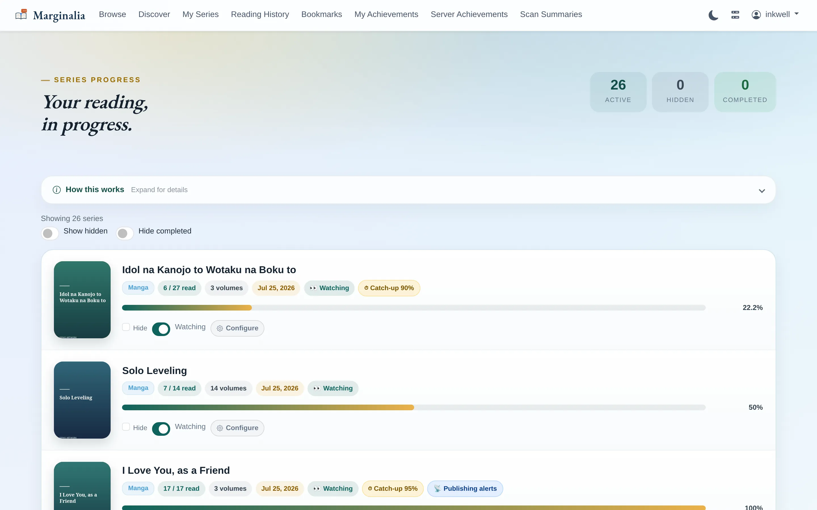Open My Achievements

click(x=386, y=14)
